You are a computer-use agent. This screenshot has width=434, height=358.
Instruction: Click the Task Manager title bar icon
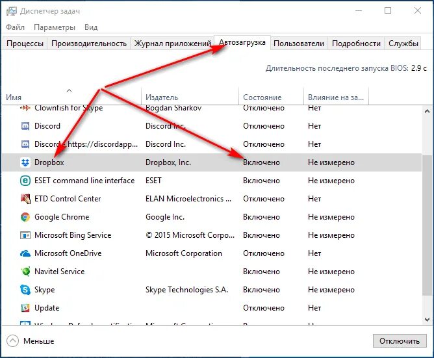(11, 11)
